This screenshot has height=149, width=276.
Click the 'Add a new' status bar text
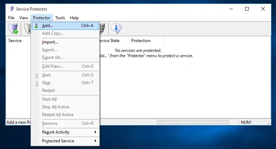tap(19, 122)
